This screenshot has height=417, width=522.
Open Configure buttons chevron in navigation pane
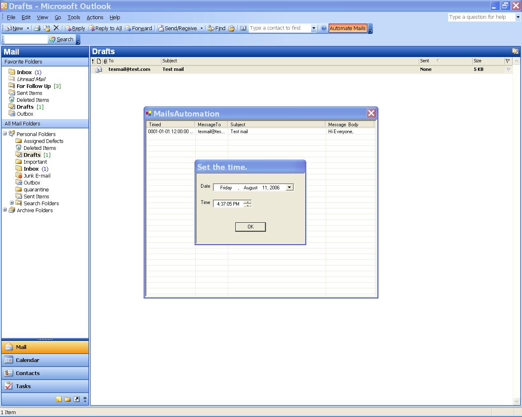85,399
